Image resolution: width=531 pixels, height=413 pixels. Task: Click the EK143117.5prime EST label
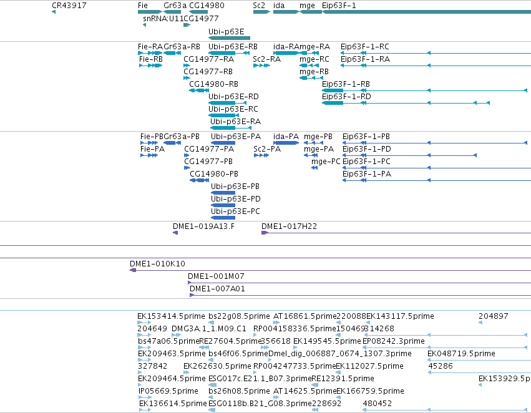[x=401, y=316]
